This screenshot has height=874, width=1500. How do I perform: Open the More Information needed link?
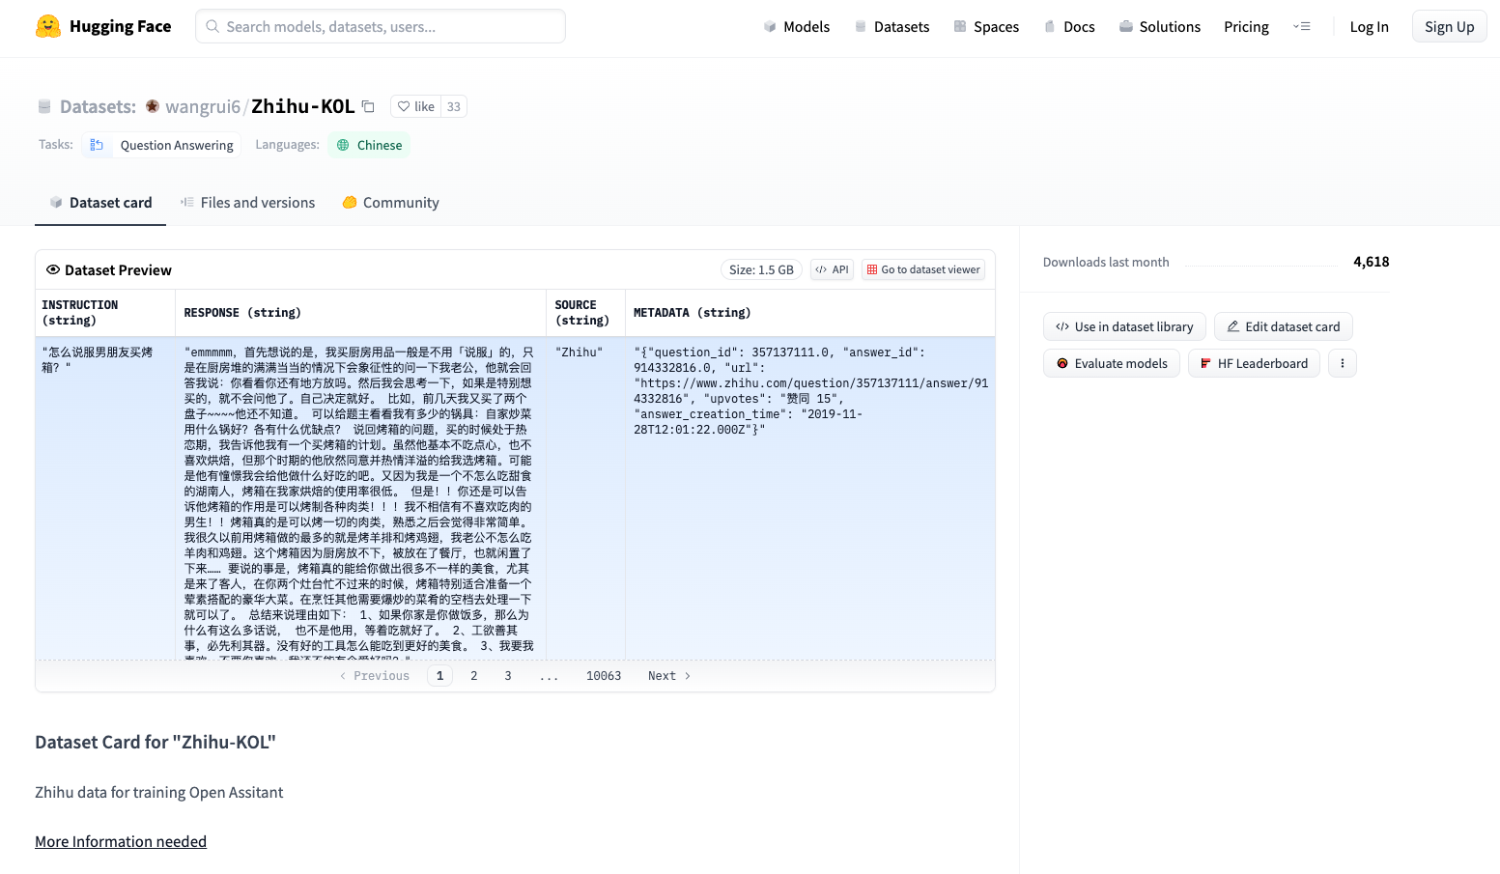point(121,841)
